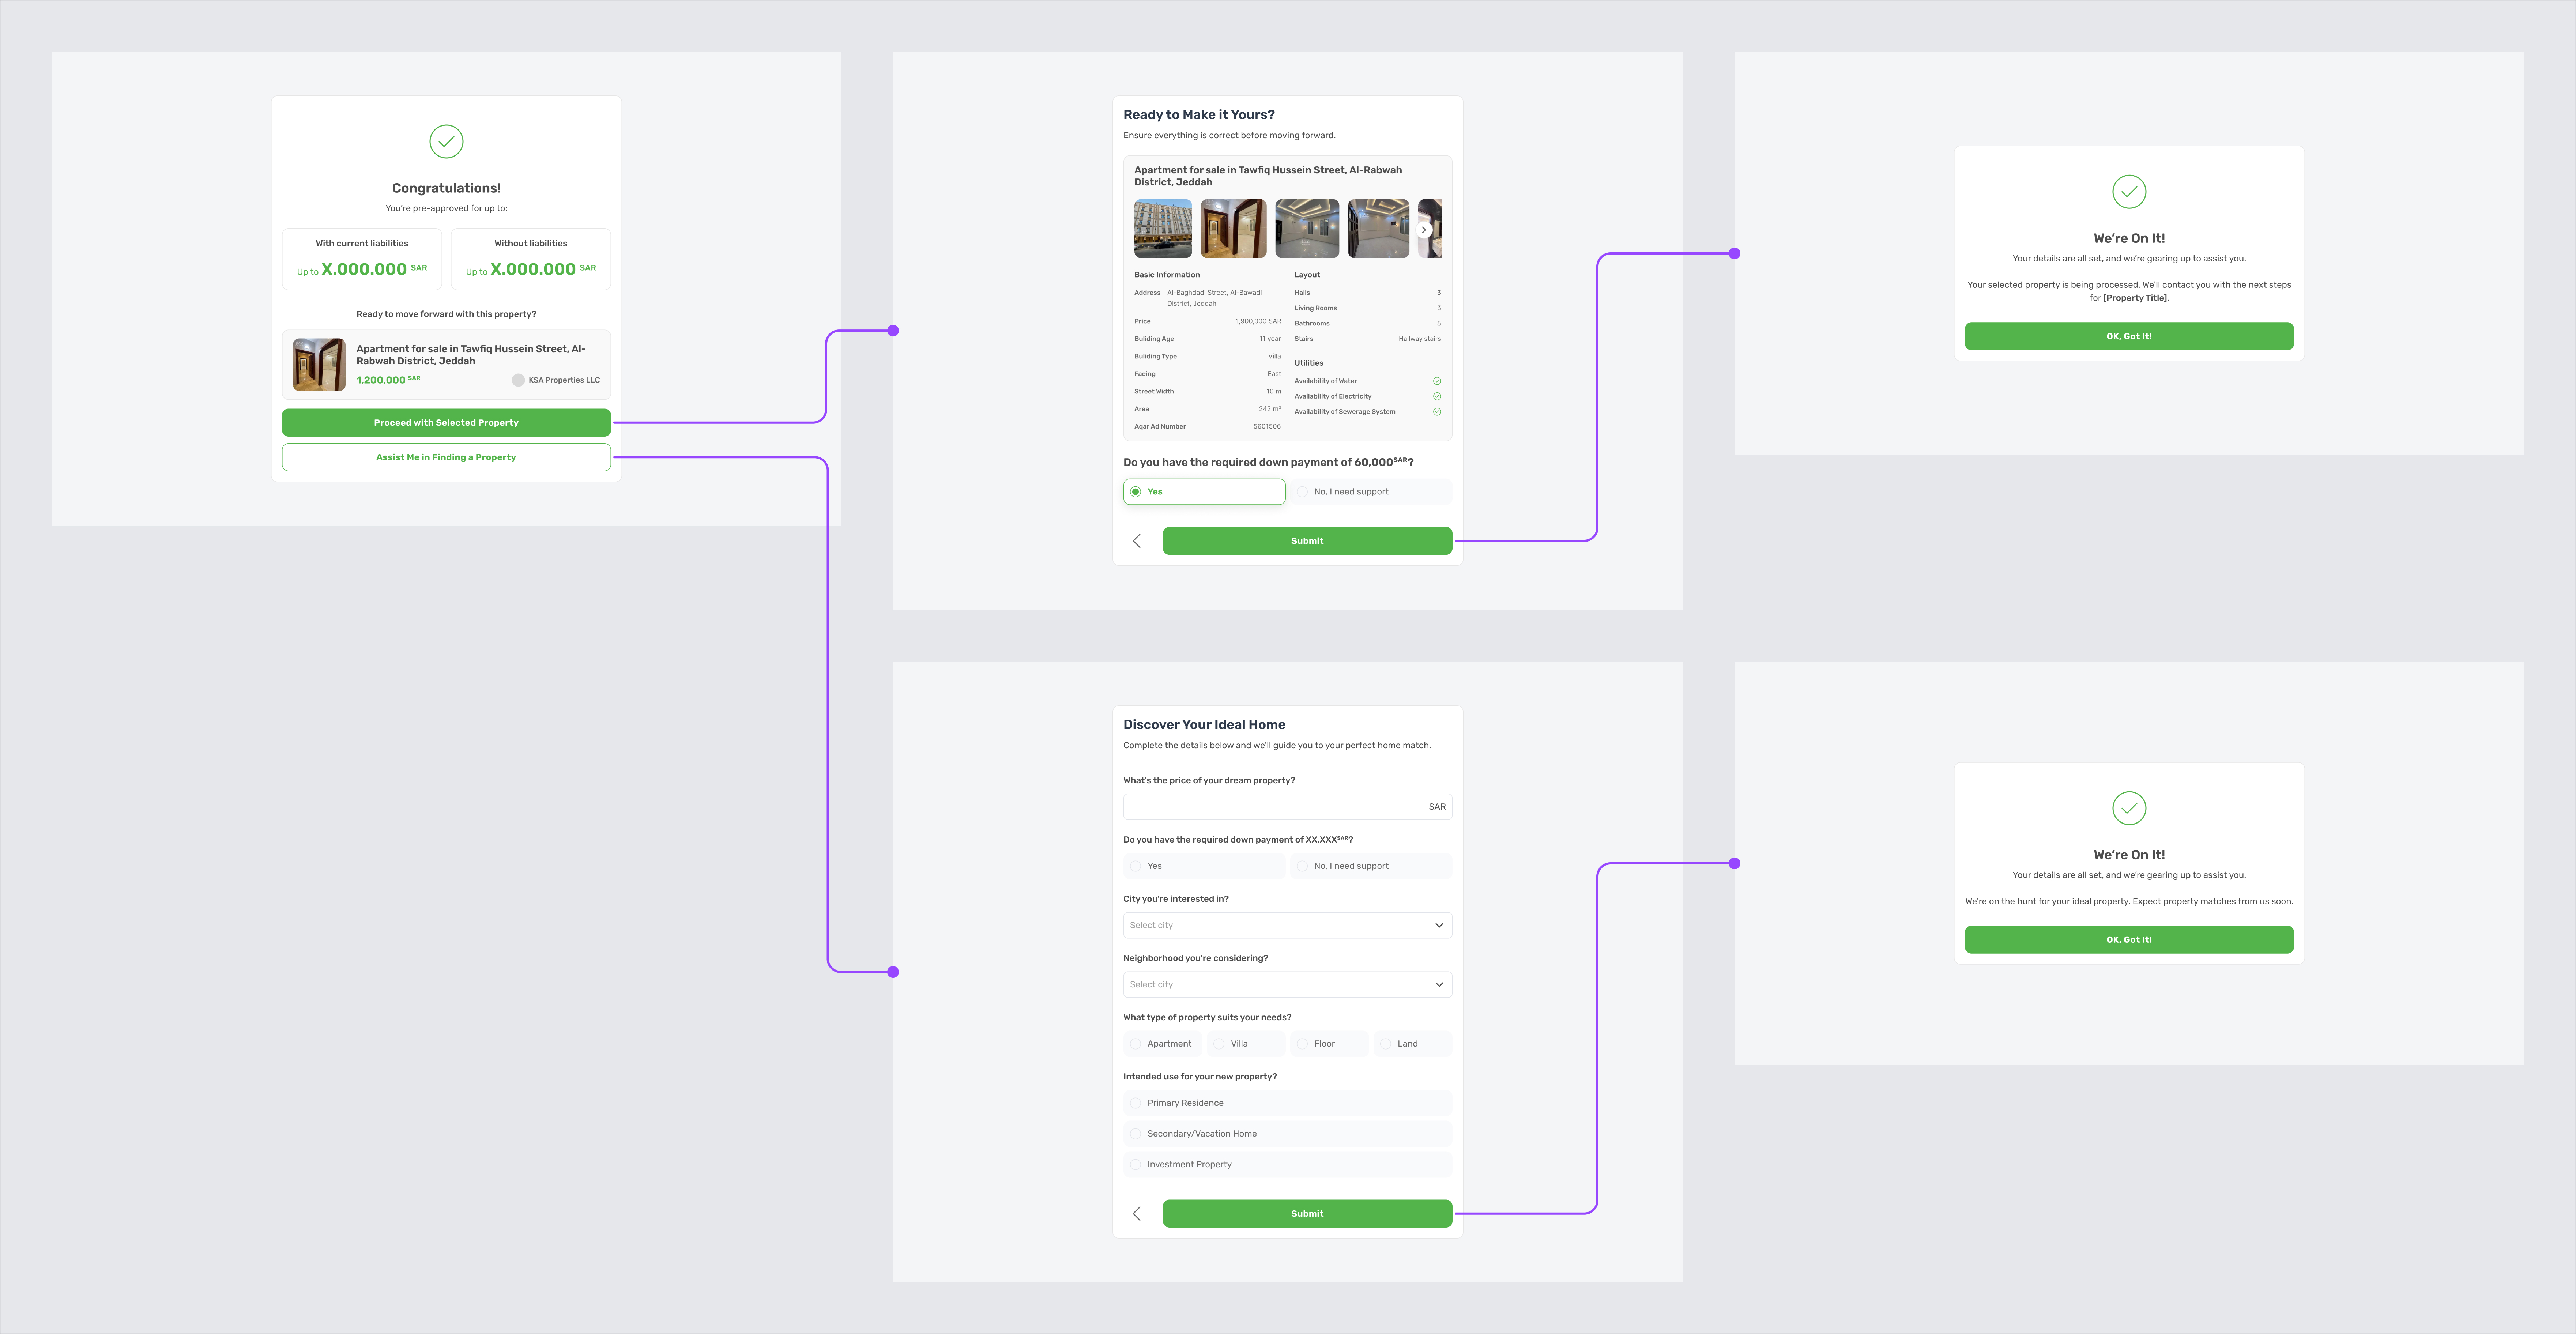Open the wooden door hallway photo thumbnail

(x=1234, y=228)
